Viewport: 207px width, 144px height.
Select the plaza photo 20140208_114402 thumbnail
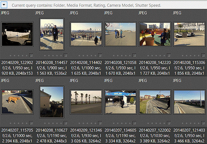[x=86, y=34]
